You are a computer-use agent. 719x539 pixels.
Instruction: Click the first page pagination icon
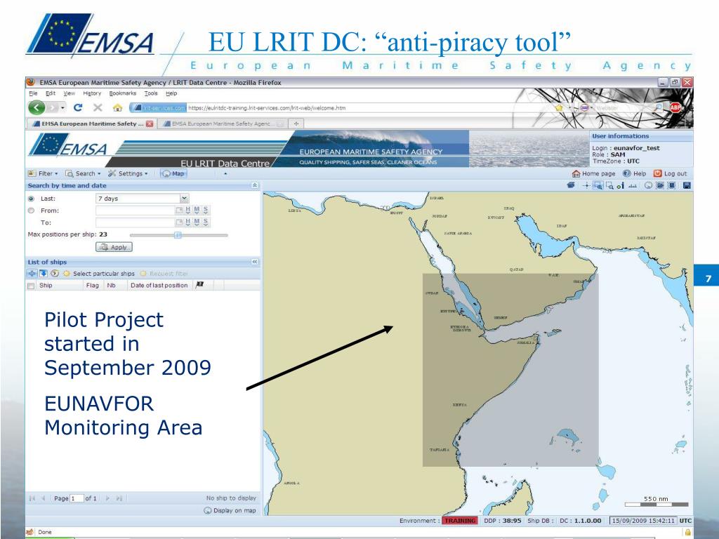(32, 498)
